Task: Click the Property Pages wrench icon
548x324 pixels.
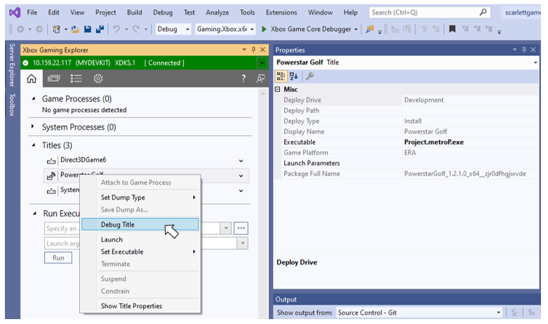Action: [309, 76]
